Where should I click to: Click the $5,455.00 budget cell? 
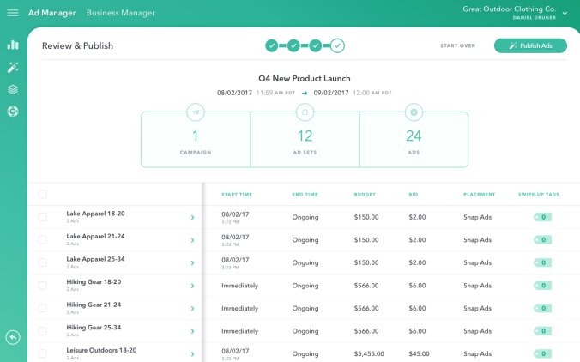point(369,354)
